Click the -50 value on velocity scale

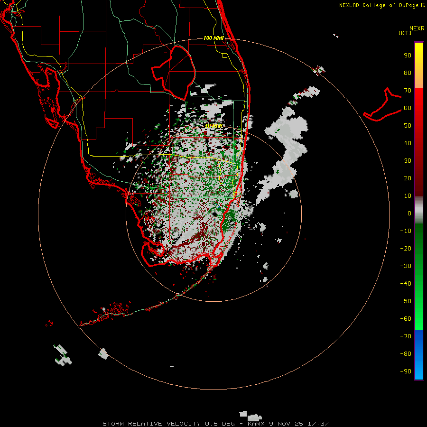click(406, 301)
